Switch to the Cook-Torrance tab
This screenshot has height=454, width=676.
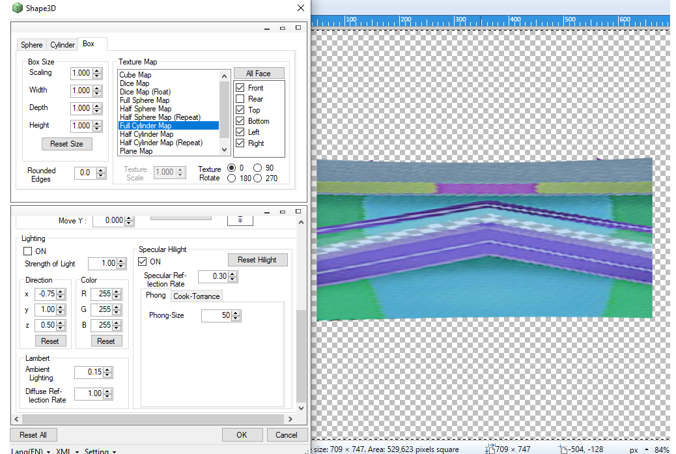point(197,296)
